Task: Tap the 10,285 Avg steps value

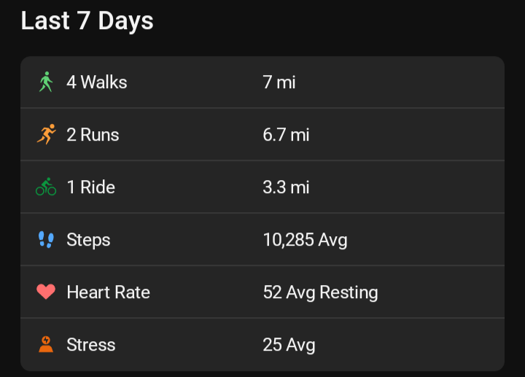Action: pyautogui.click(x=305, y=239)
